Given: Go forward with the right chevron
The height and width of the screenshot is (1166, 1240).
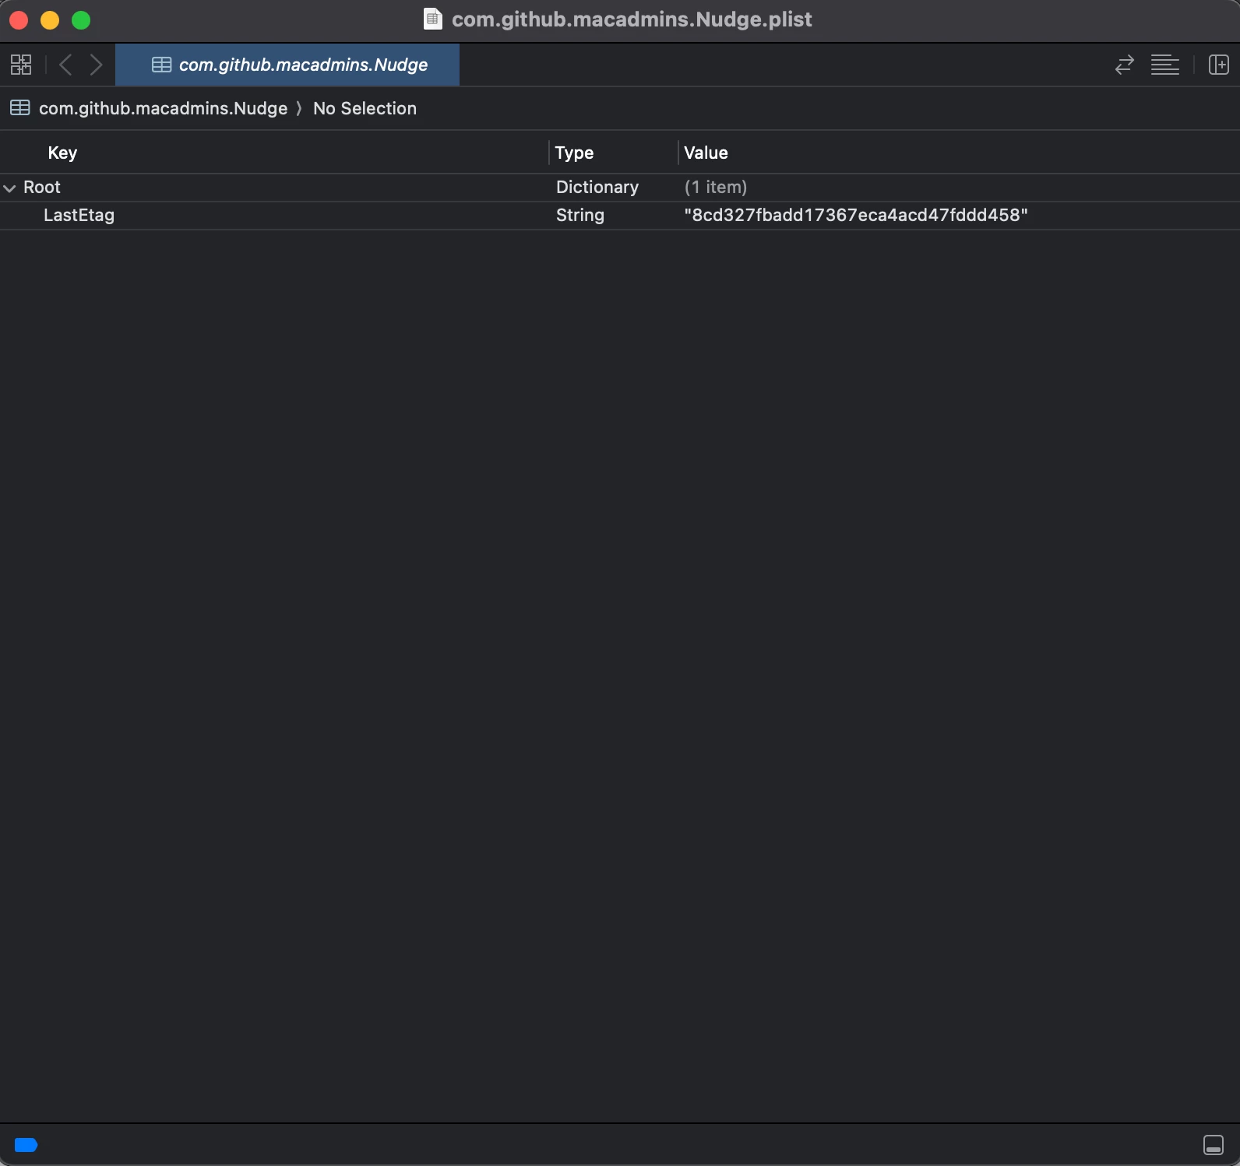Looking at the screenshot, I should (96, 65).
